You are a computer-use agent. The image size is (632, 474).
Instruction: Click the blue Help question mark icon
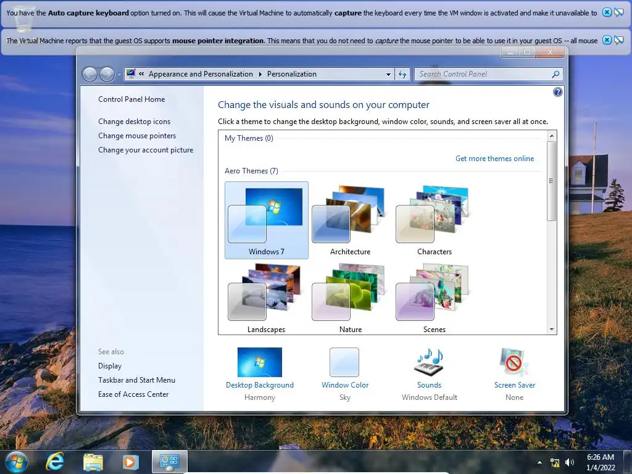pos(557,92)
